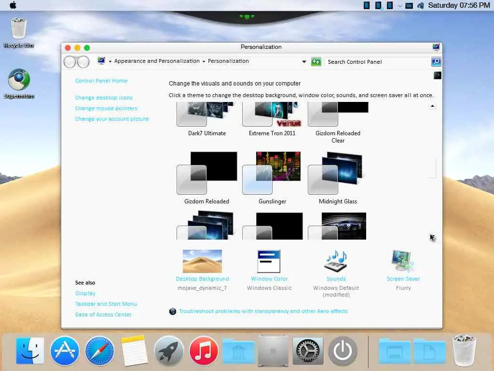Open the Notes icon in dock
This screenshot has width=494, height=371.
pos(134,351)
